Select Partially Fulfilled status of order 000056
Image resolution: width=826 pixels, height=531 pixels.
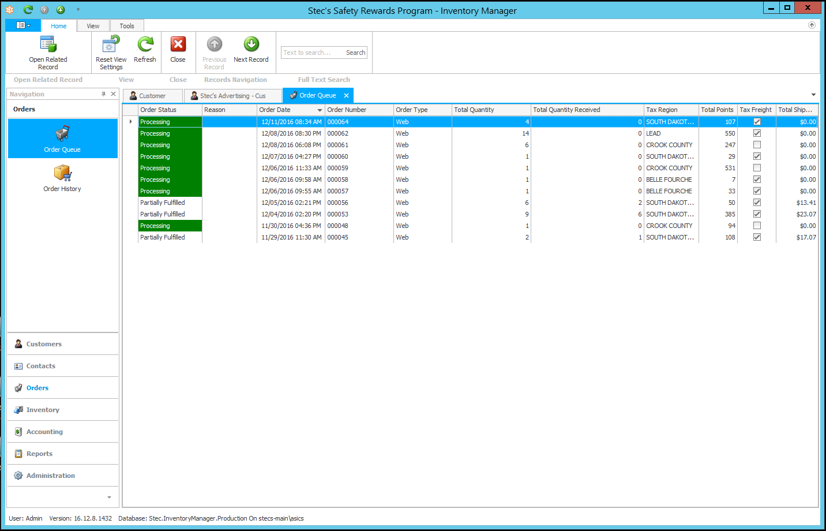(170, 203)
